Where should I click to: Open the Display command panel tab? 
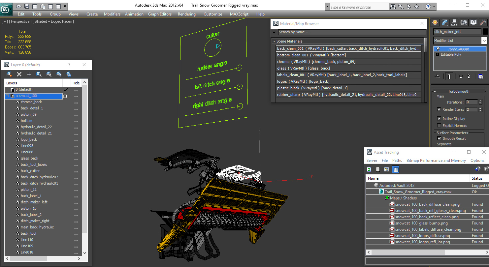click(x=473, y=22)
